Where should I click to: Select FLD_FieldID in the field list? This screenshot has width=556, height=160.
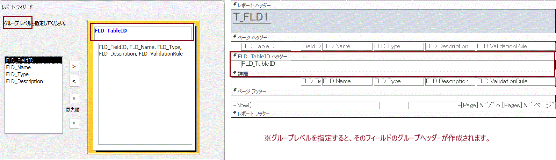(34, 60)
